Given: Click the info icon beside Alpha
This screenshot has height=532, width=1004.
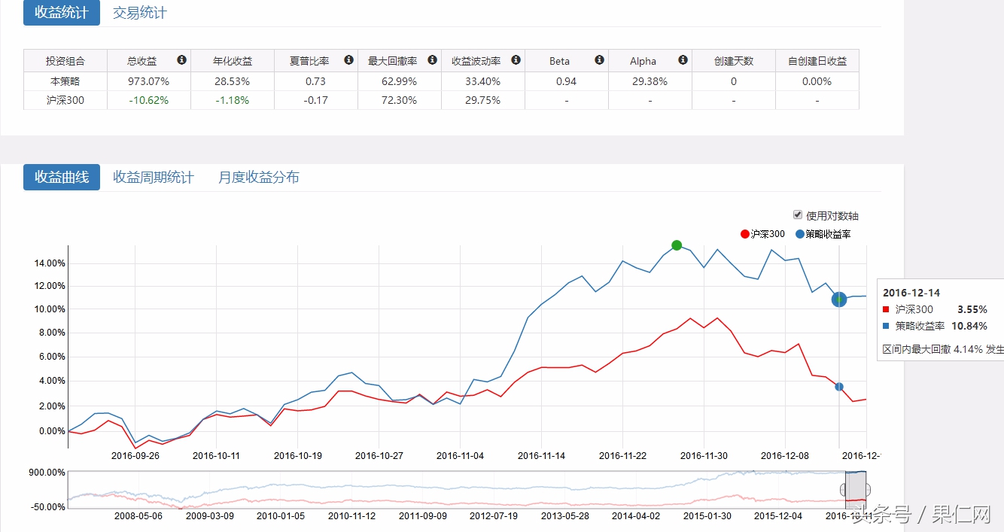Looking at the screenshot, I should pos(683,60).
